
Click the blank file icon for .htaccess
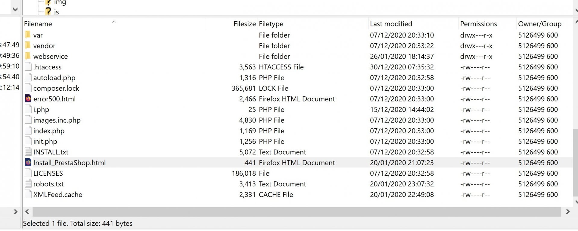point(28,67)
